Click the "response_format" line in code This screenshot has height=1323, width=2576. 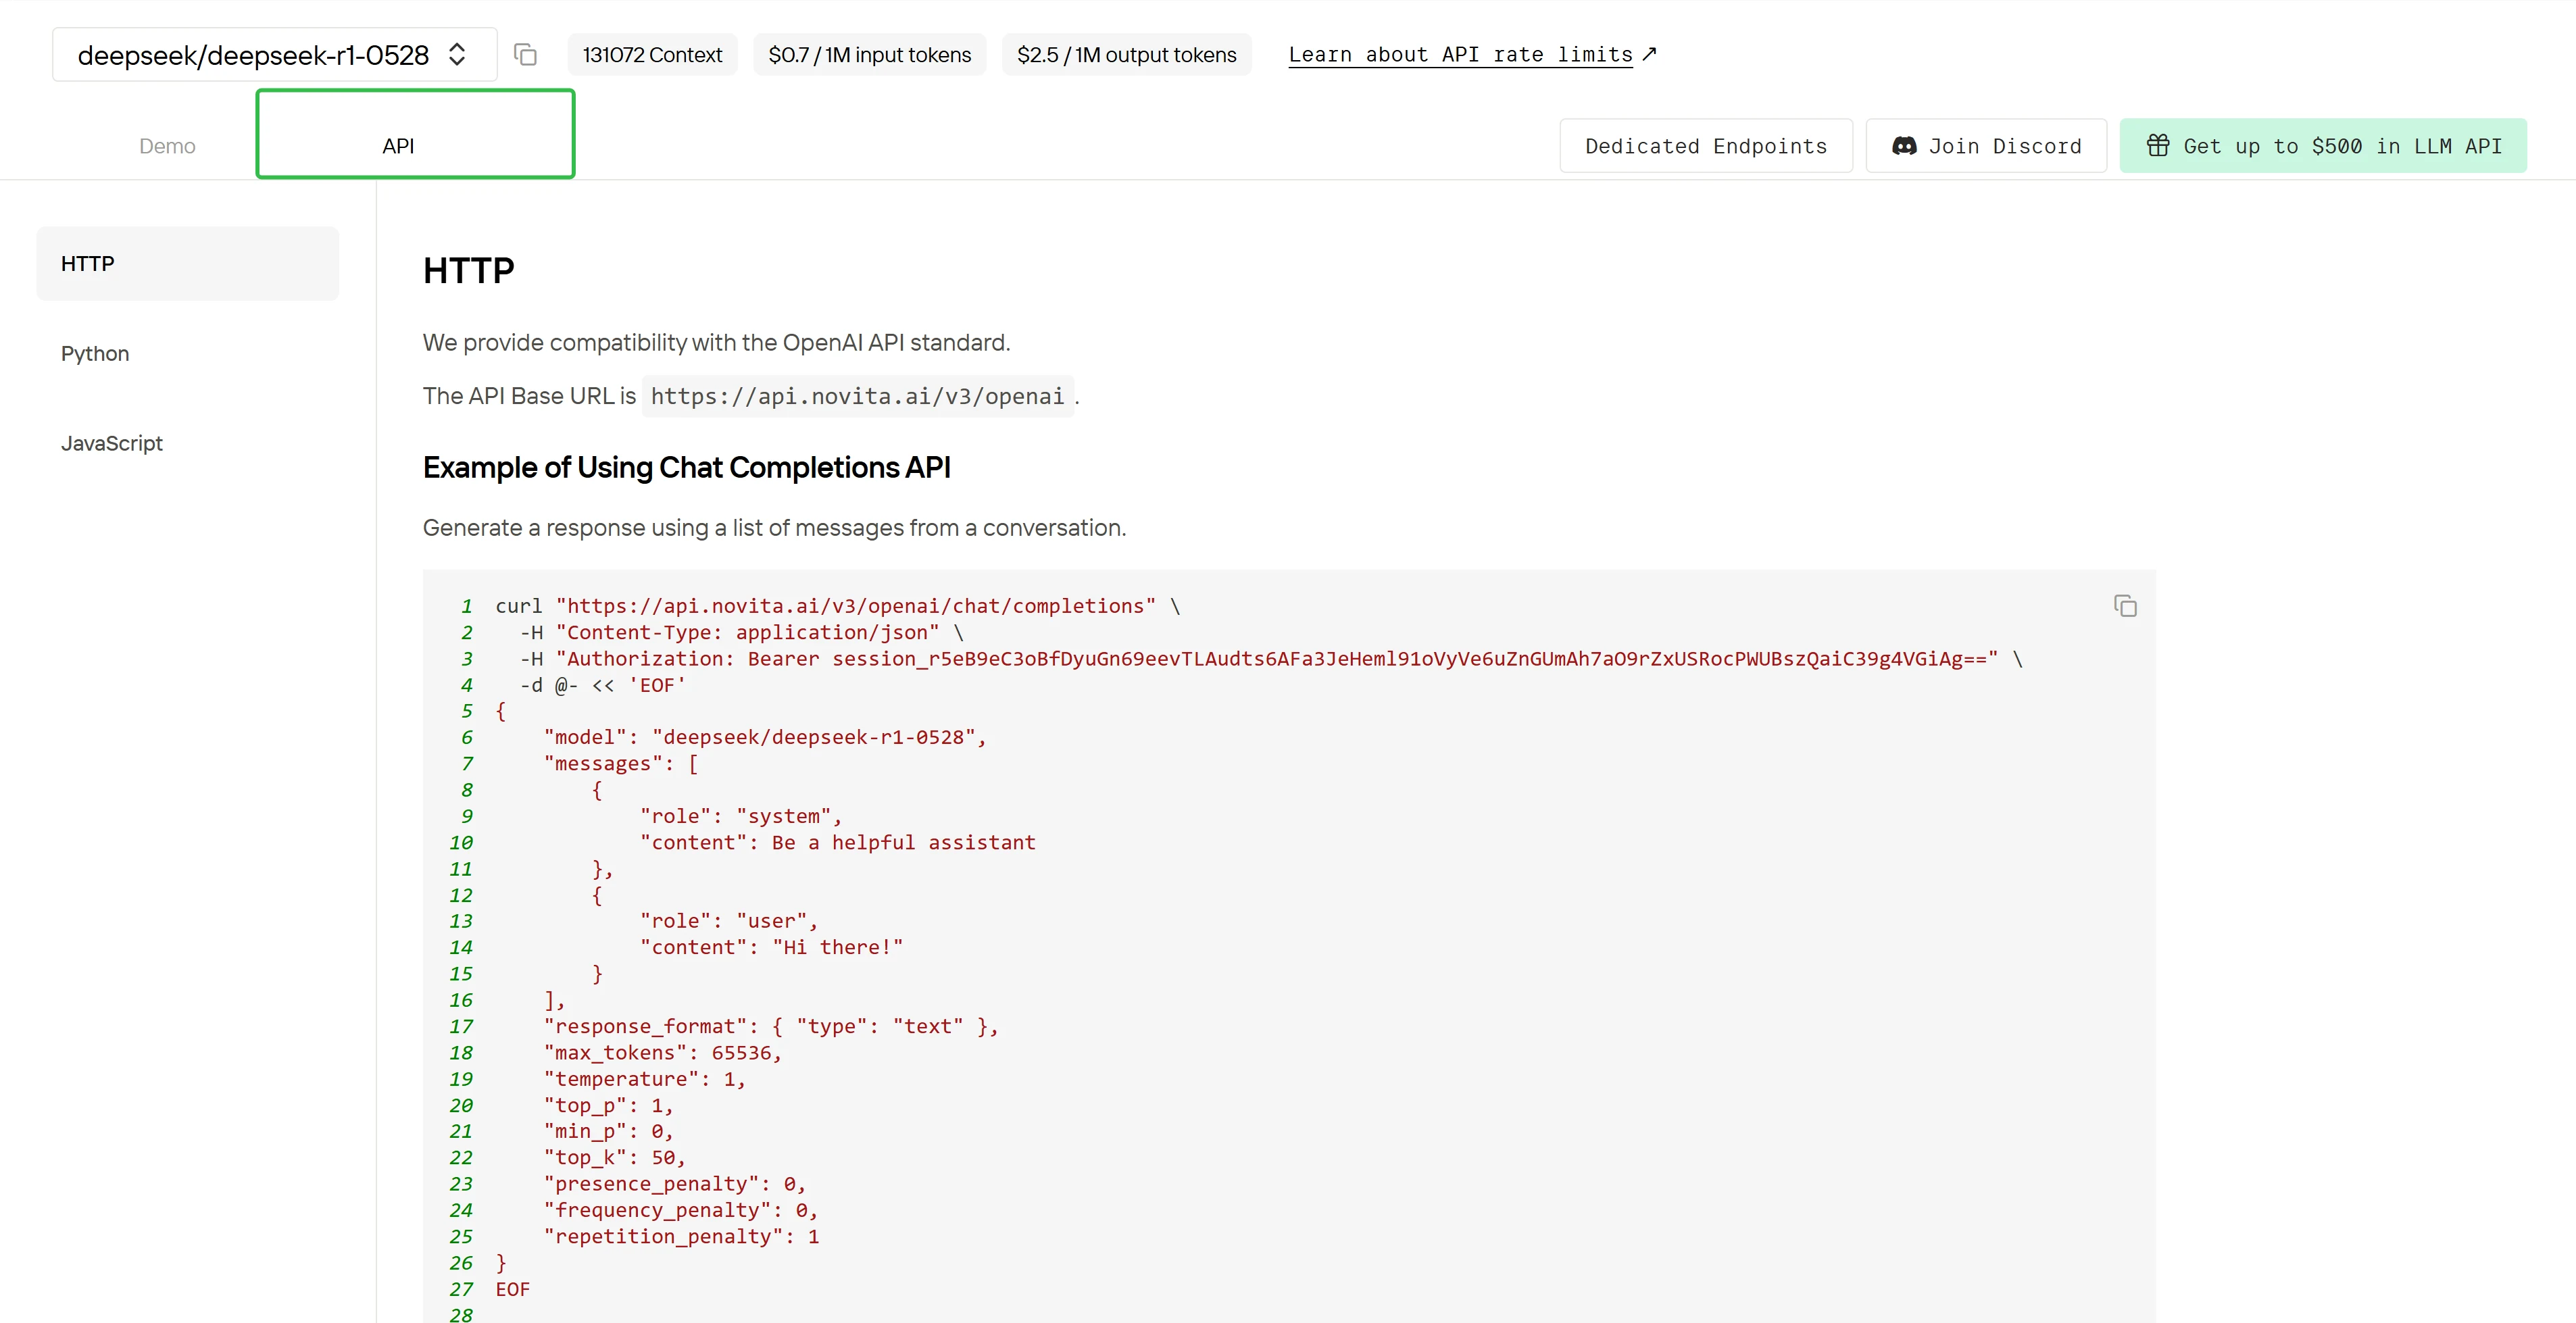click(770, 1026)
